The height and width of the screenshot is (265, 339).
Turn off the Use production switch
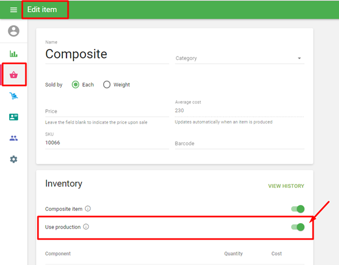tap(298, 226)
